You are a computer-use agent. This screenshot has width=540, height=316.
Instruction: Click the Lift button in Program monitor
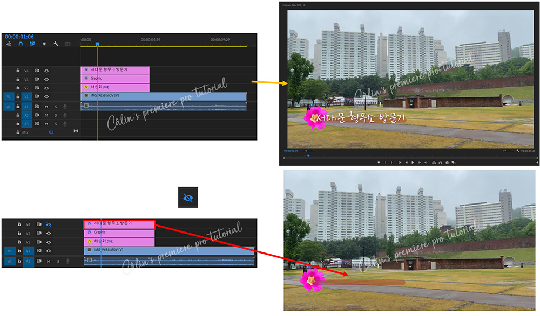[x=434, y=163]
